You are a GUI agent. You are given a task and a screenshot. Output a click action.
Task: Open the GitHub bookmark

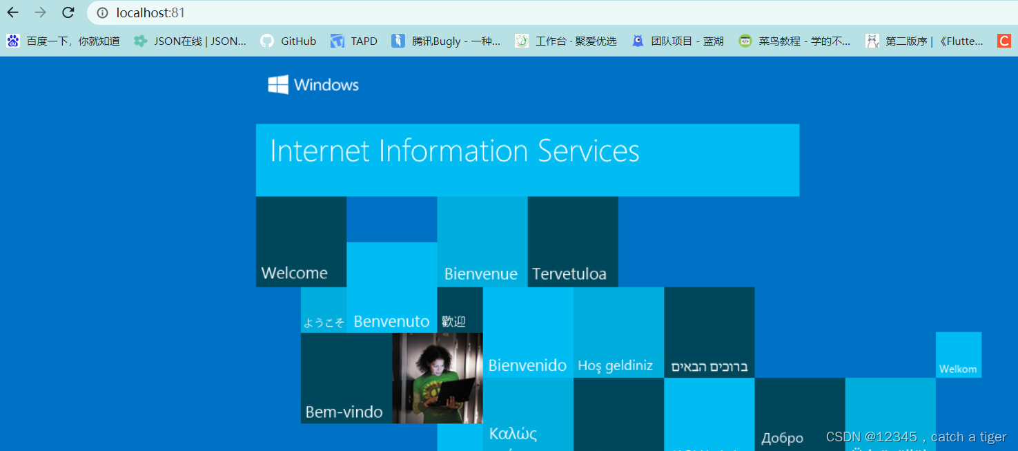[x=298, y=41]
